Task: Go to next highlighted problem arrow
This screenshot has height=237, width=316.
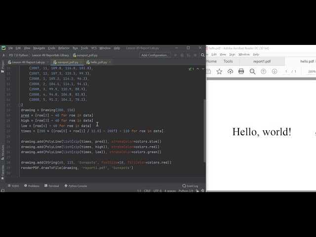Action: click(203, 69)
